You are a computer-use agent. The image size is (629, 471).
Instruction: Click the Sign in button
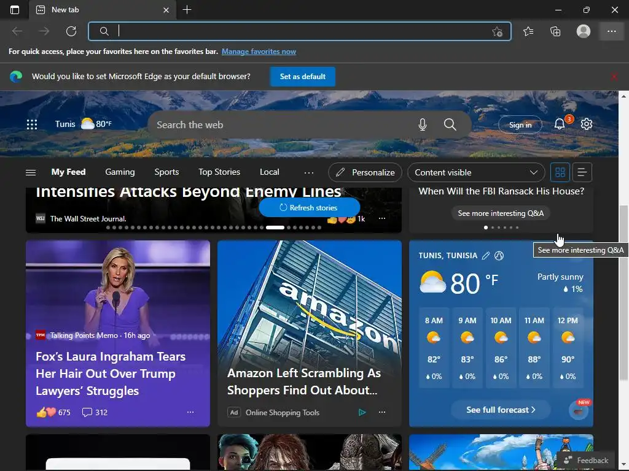pyautogui.click(x=520, y=125)
